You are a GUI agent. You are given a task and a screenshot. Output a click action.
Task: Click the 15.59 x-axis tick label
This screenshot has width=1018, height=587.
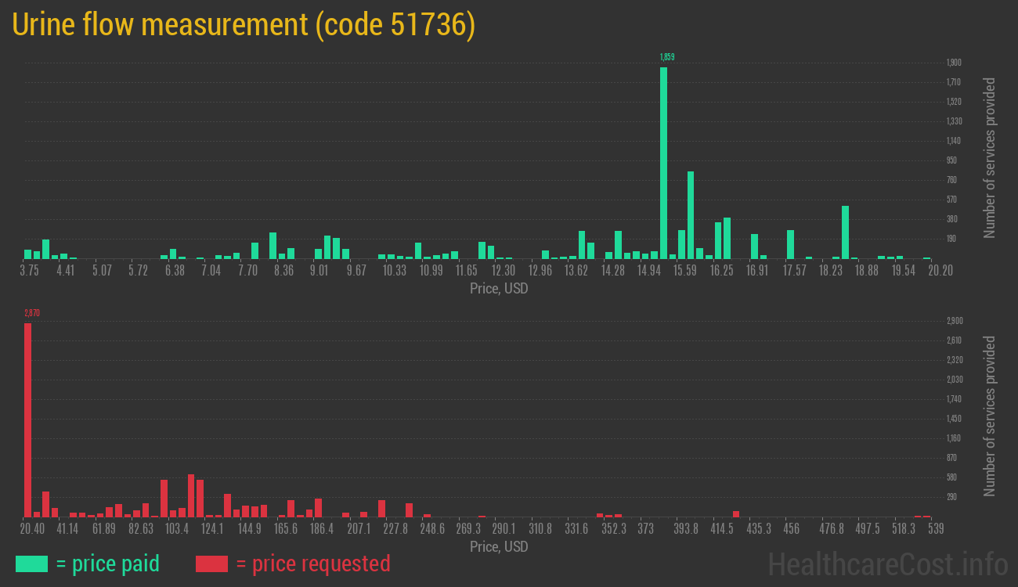click(685, 271)
